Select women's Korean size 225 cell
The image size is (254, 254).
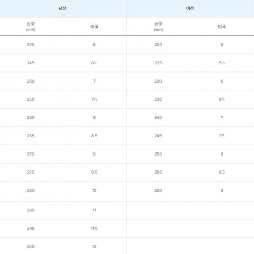pos(158,63)
